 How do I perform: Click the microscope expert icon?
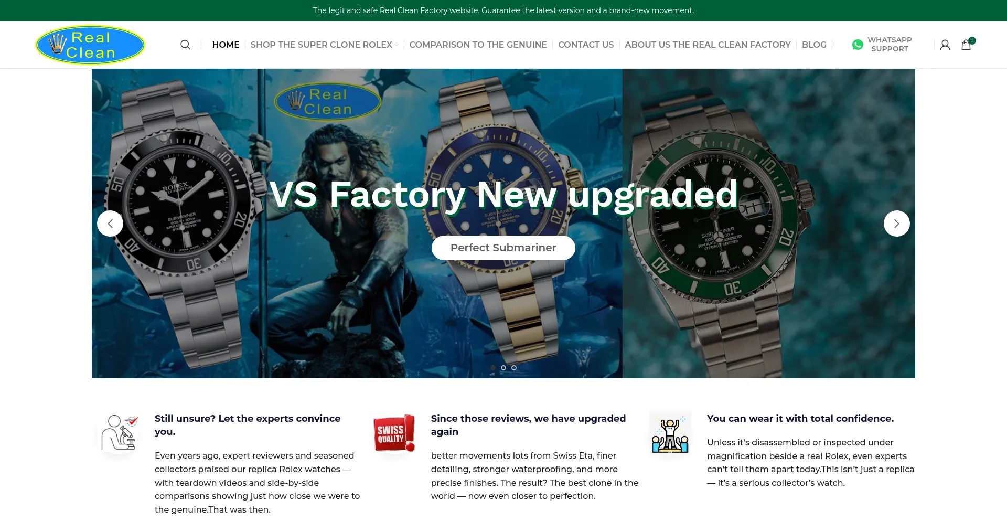click(x=119, y=432)
